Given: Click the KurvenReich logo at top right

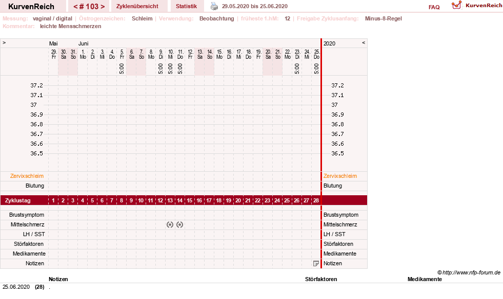Looking at the screenshot, I should [476, 6].
